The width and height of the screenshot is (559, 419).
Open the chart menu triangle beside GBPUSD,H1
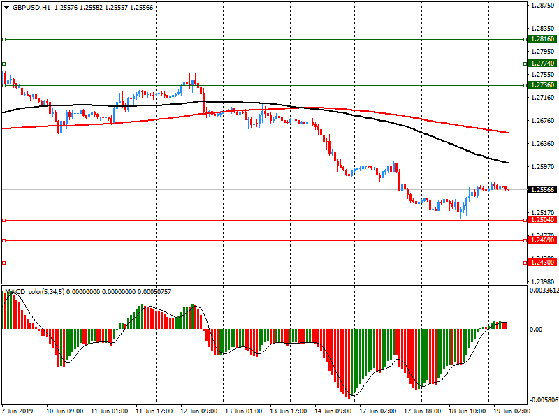pos(6,8)
